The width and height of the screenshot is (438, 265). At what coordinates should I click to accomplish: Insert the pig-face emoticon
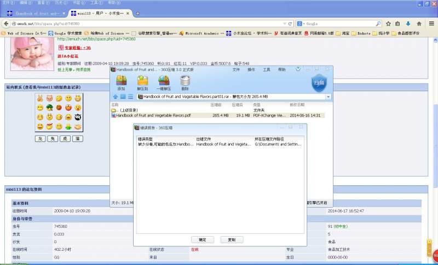click(x=49, y=98)
